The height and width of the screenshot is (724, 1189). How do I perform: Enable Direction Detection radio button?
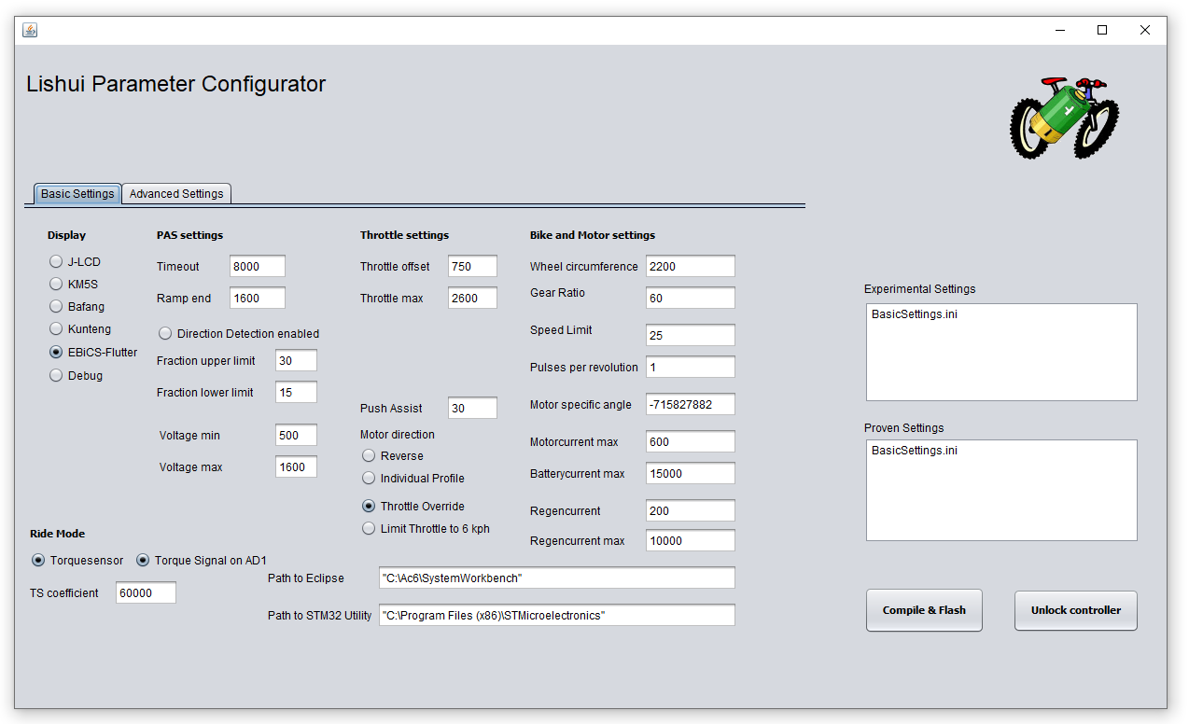point(239,333)
